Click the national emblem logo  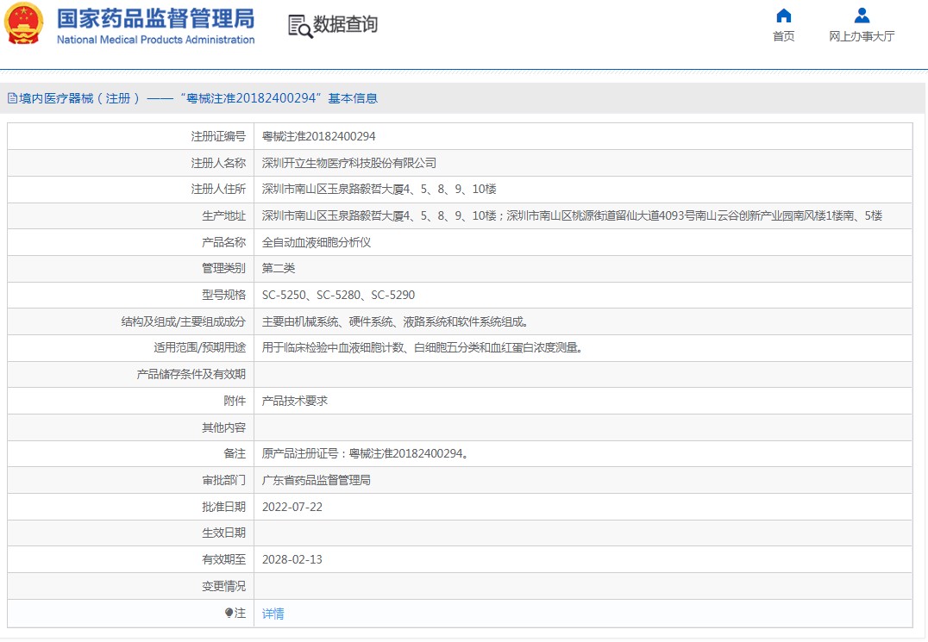point(24,24)
